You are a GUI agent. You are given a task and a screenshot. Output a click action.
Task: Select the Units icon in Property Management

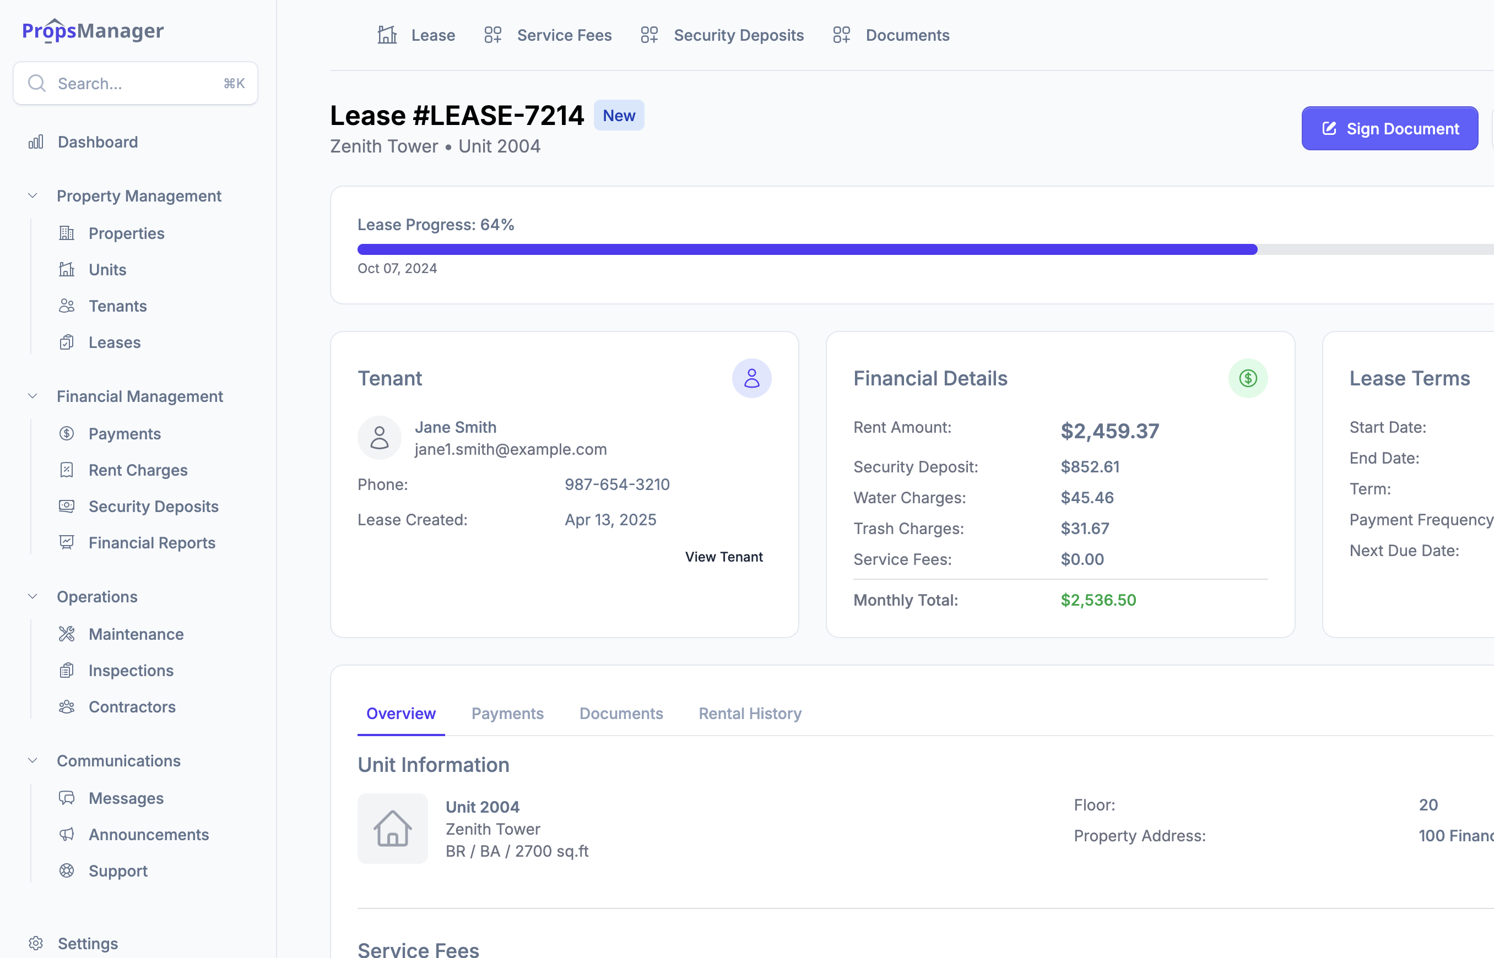pyautogui.click(x=67, y=269)
